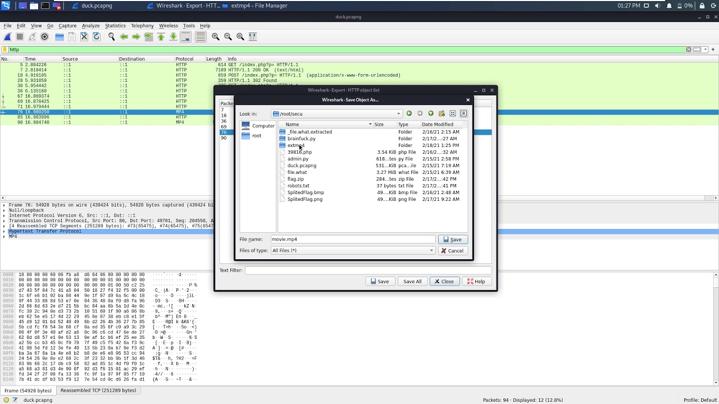The image size is (719, 404).
Task: Click the restart capture icon
Action: (x=32, y=37)
